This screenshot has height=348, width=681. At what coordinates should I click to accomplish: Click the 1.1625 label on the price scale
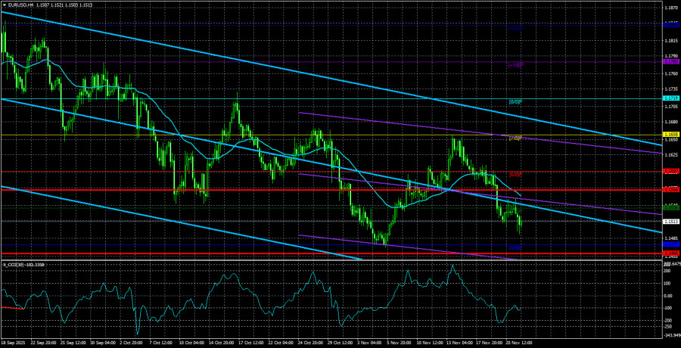(670, 154)
